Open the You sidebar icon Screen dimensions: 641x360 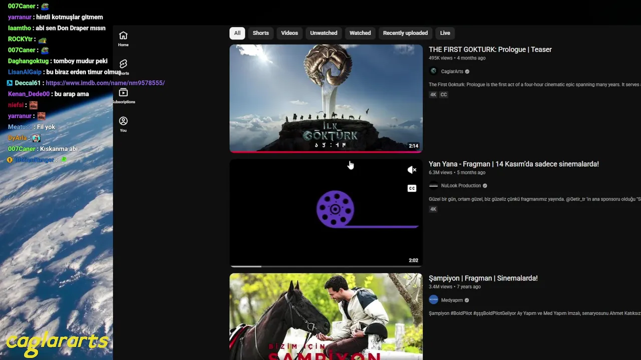click(123, 124)
